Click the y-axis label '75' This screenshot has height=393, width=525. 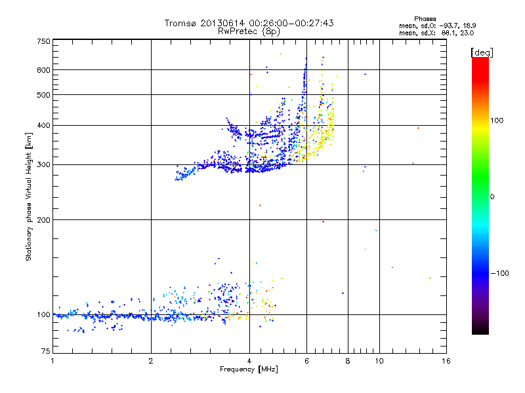point(45,351)
